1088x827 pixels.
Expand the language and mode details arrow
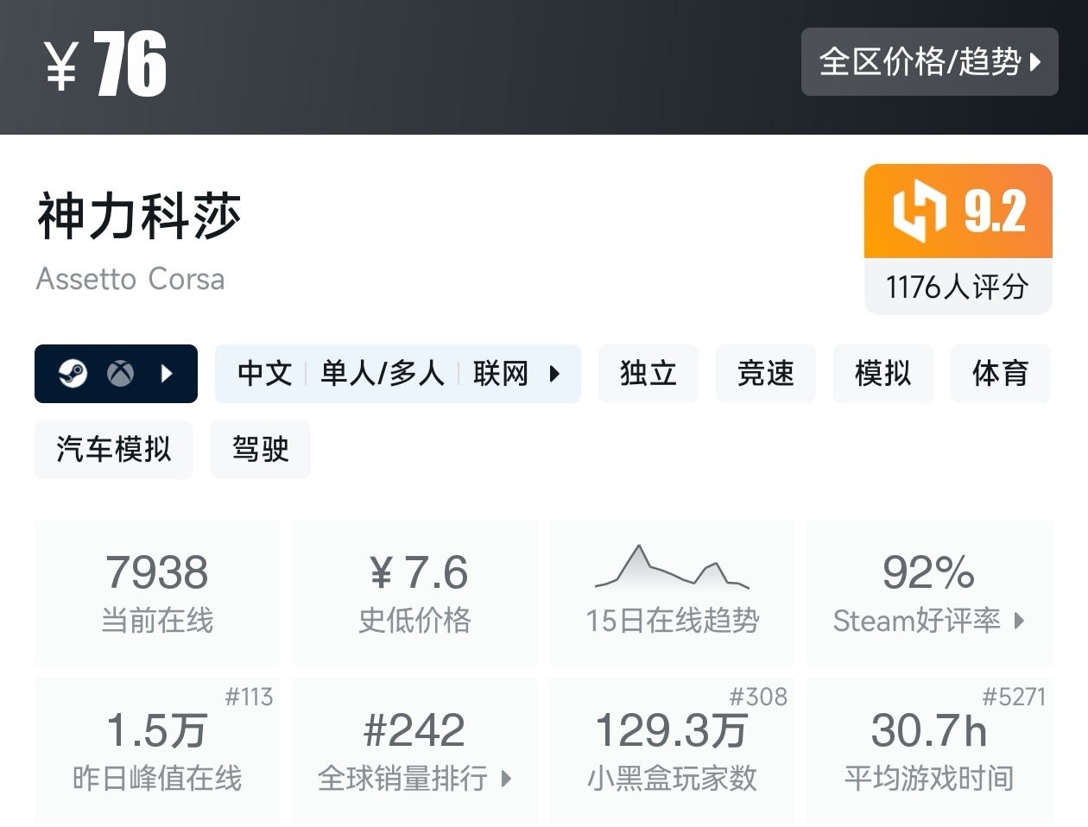[554, 374]
